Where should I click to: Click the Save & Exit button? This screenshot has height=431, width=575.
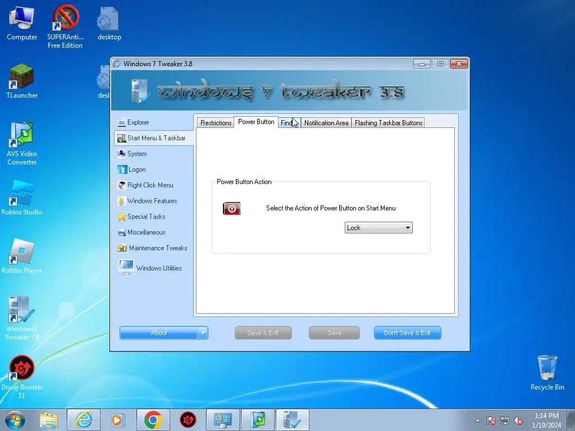click(x=263, y=333)
